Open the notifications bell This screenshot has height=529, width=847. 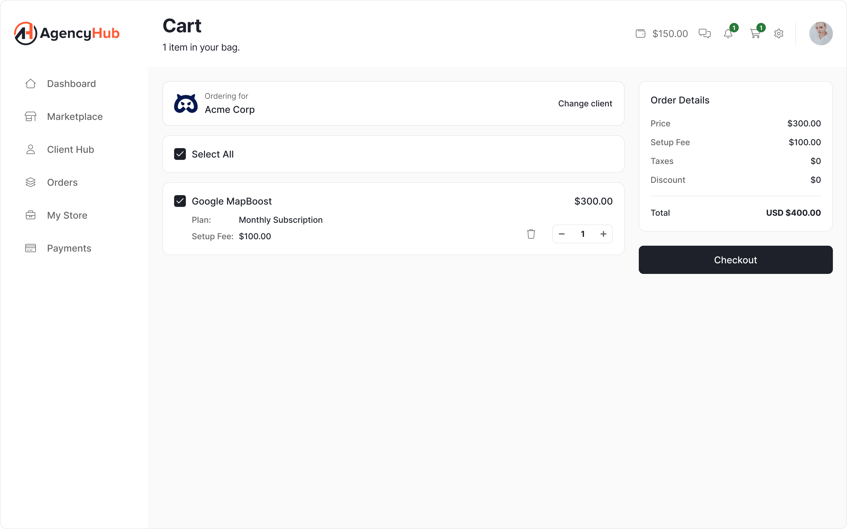(728, 34)
